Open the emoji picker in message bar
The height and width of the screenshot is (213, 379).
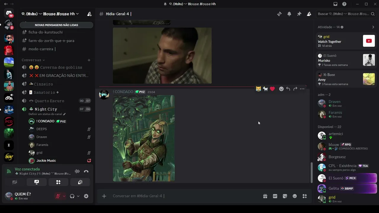(295, 196)
